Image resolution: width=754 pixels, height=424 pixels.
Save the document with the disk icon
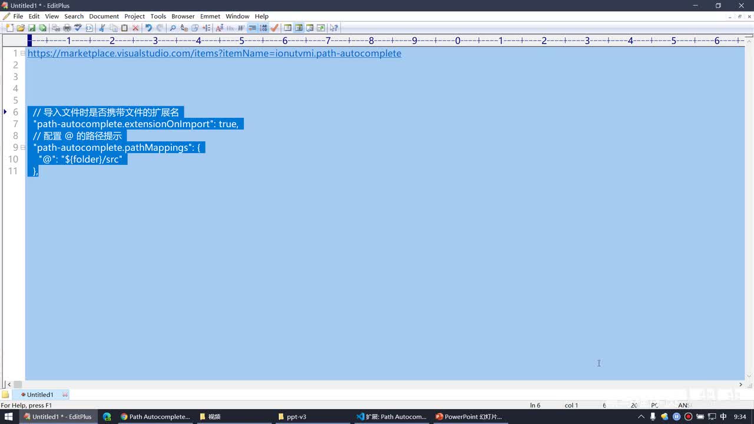pos(32,28)
